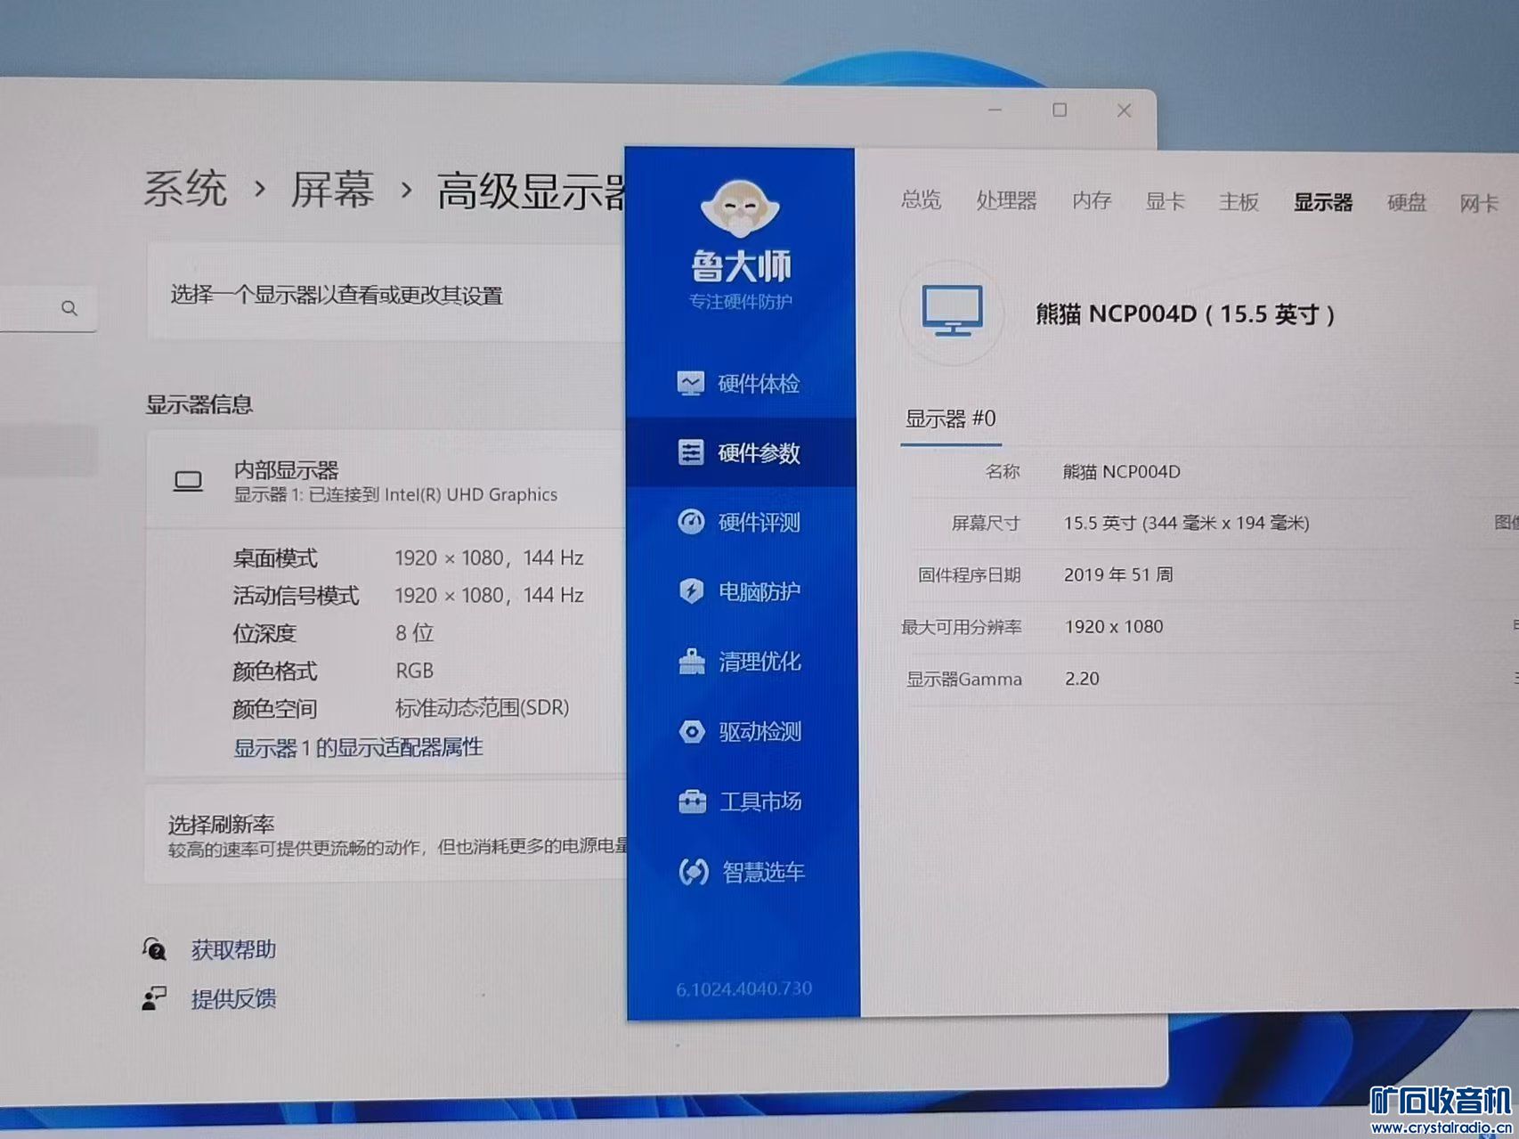The height and width of the screenshot is (1139, 1519).
Task: Switch to the 硬盘 tab
Action: click(x=1407, y=203)
